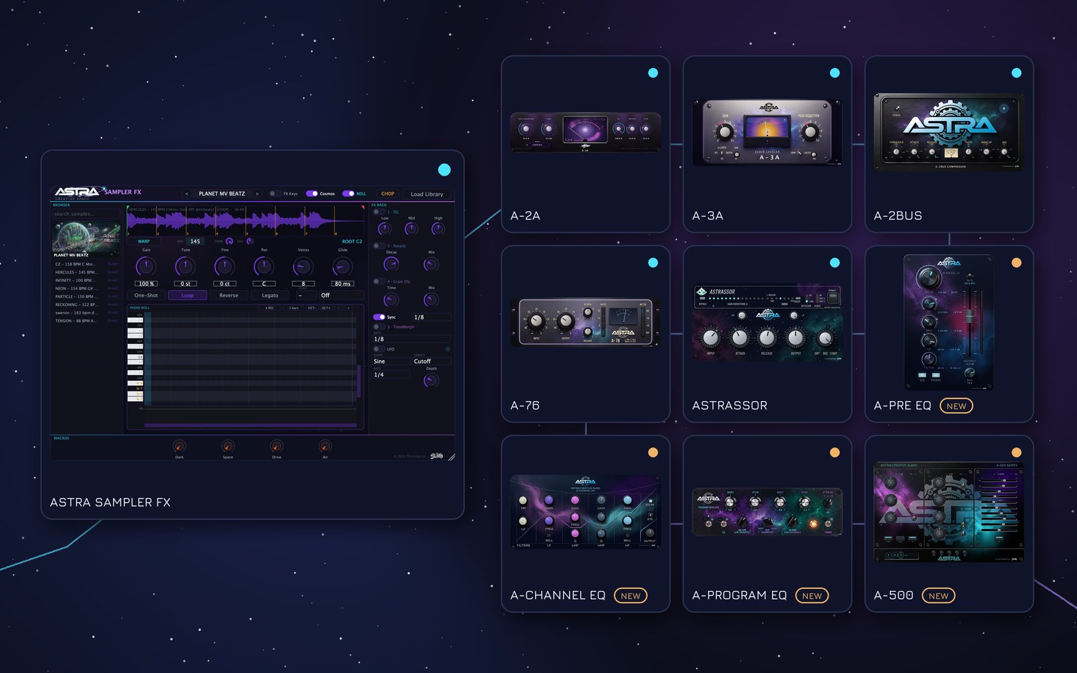Click the CHOP button
Screen dimensions: 1077x673
tap(388, 194)
